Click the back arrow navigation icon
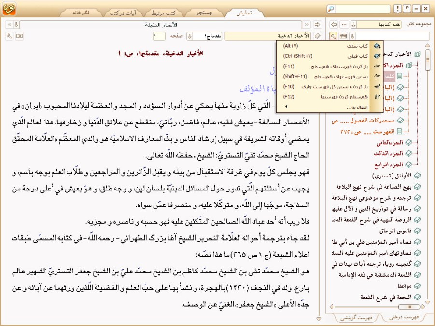 [334, 25]
